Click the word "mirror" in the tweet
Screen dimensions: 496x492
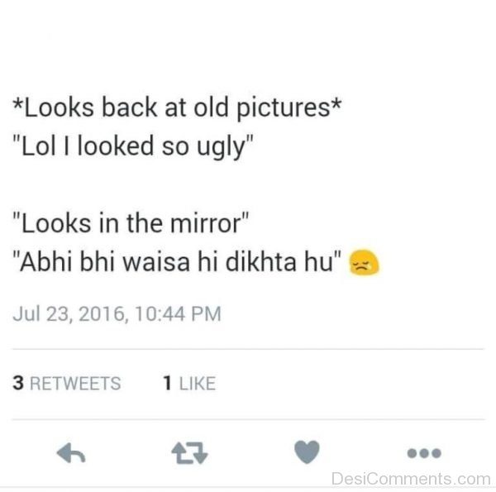point(206,224)
